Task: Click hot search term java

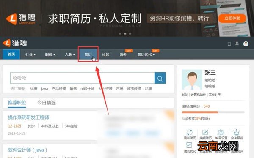Action: (x=44, y=89)
